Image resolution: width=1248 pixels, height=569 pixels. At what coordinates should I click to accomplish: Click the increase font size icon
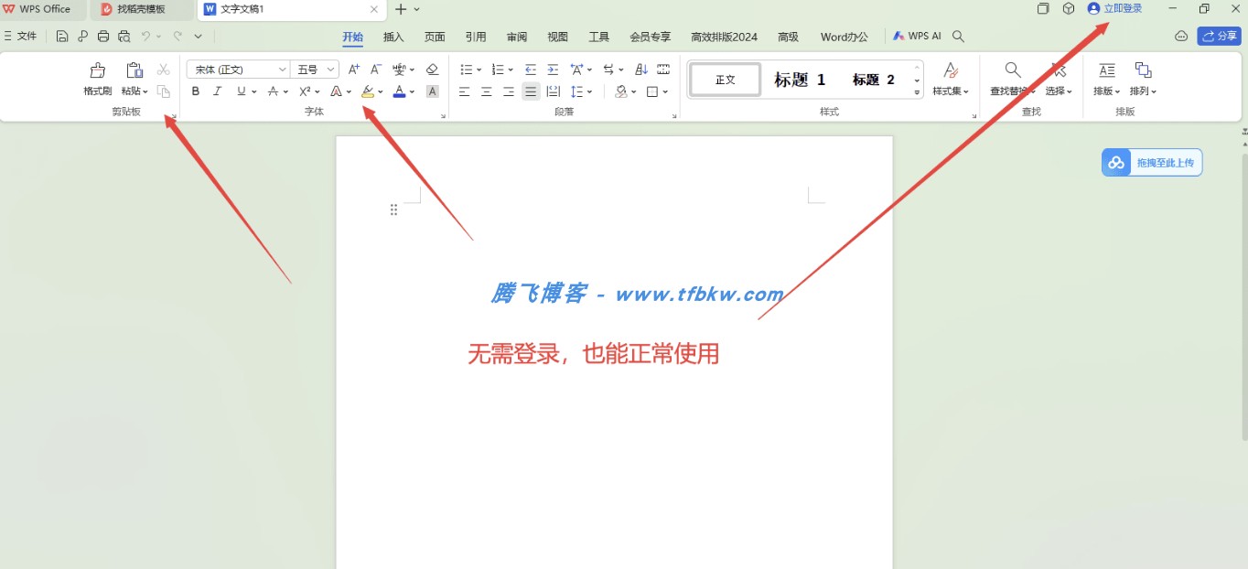coord(353,68)
